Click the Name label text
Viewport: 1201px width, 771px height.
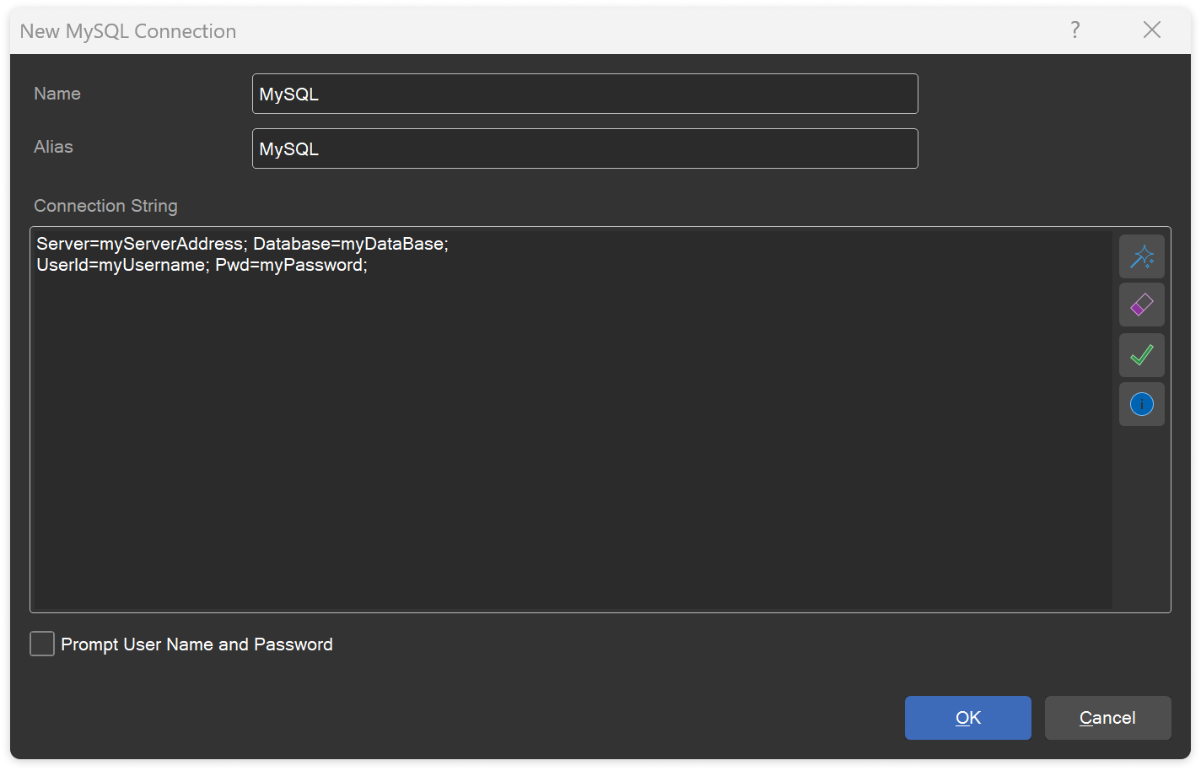click(x=57, y=94)
